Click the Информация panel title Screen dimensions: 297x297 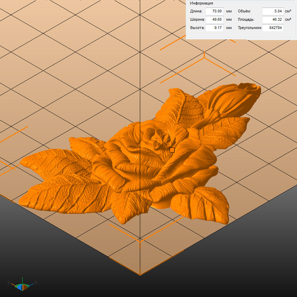coord(201,3)
